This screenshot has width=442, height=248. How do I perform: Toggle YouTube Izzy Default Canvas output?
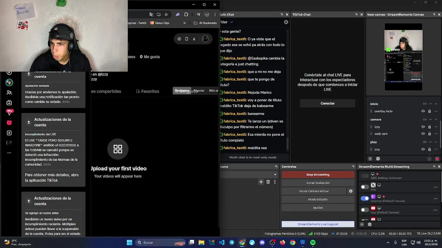[x=365, y=210]
